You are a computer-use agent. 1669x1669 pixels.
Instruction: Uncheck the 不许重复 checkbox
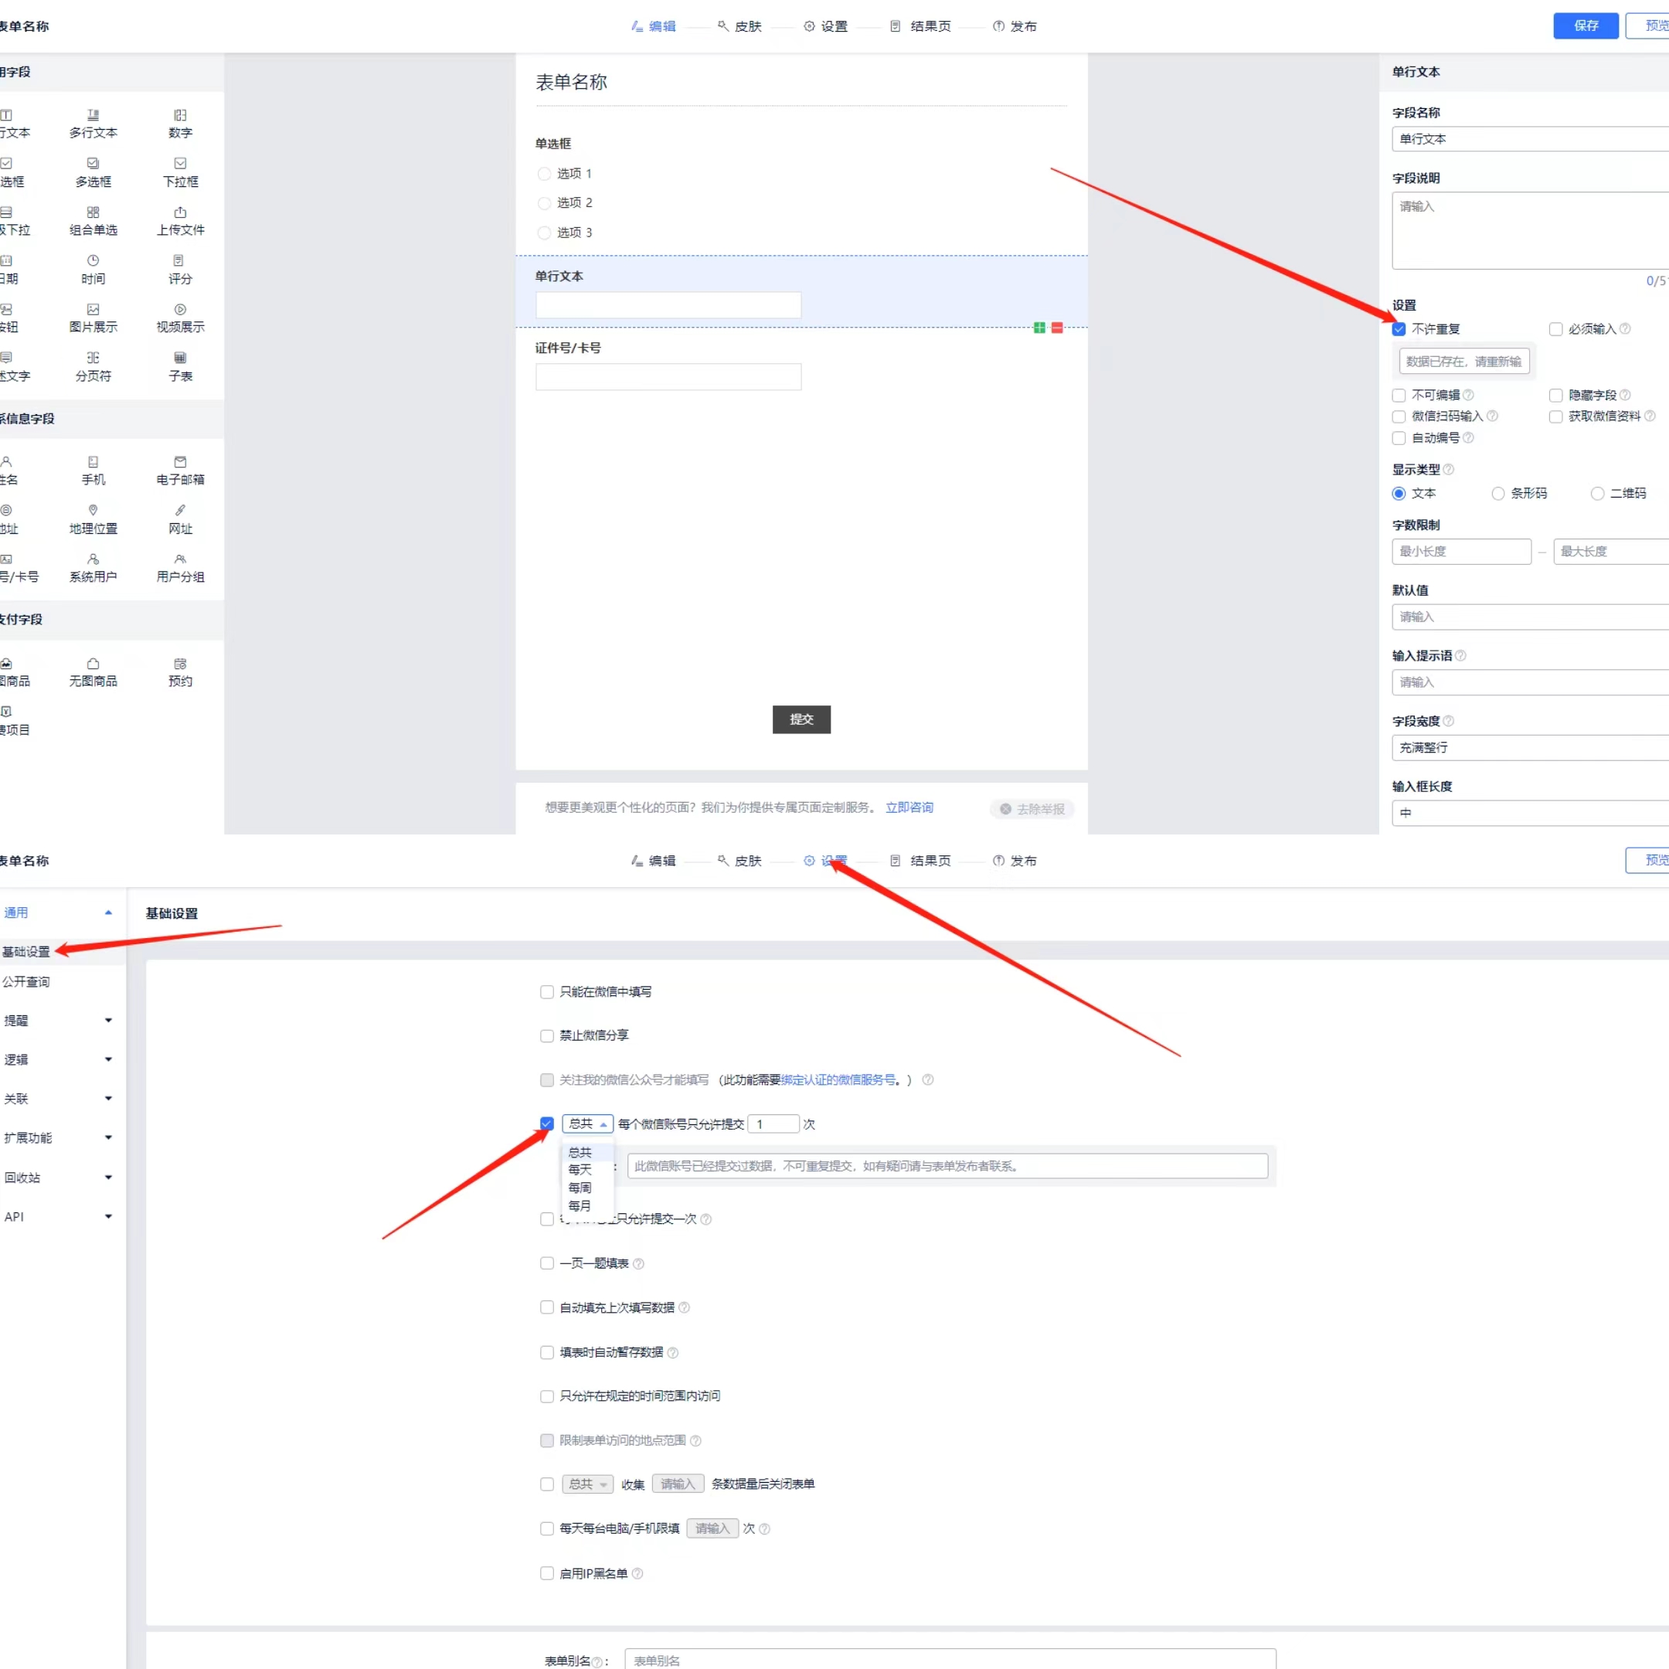pyautogui.click(x=1399, y=329)
